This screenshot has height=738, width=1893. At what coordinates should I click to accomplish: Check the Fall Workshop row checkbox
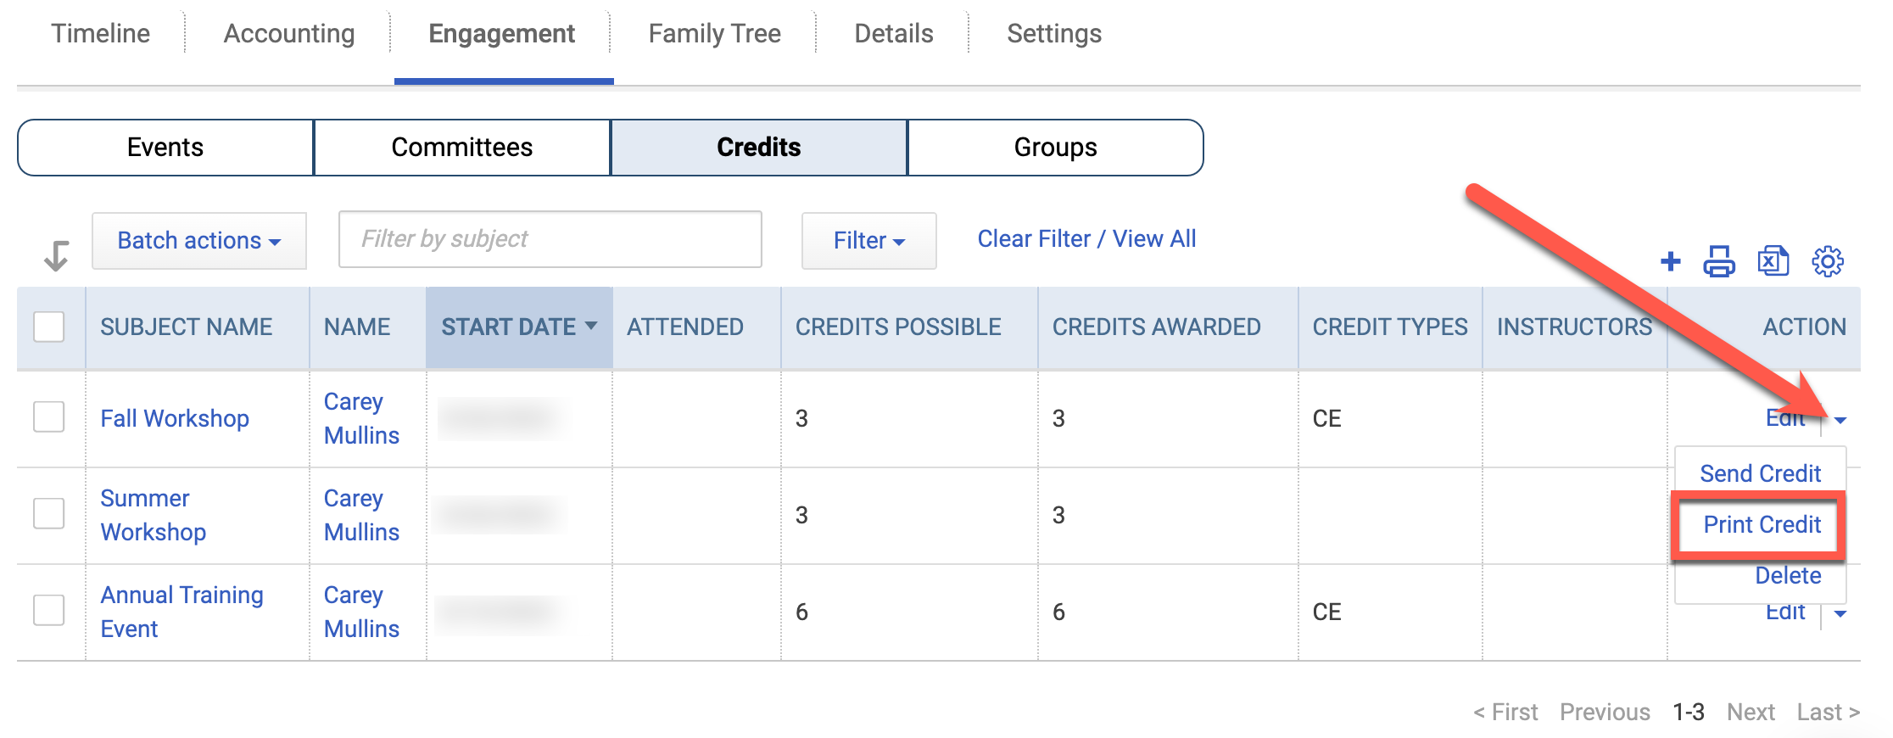click(49, 417)
